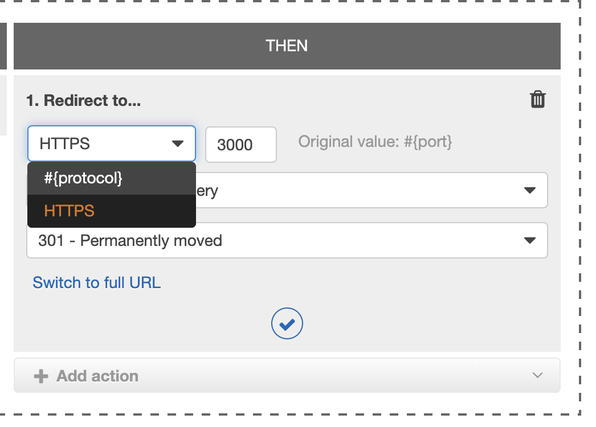
Task: Click the 1. Redirect to... heading
Action: point(83,101)
